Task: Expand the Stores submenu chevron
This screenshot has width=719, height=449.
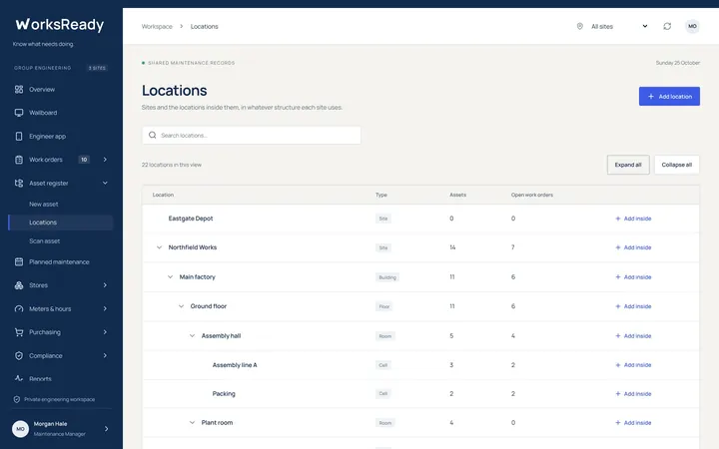Action: (x=105, y=285)
